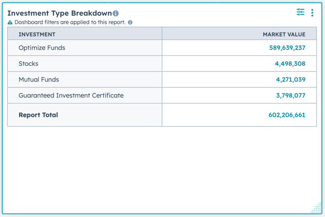325x217 pixels.
Task: Click info icon beside Investment Type Breakdown
Action: click(x=116, y=14)
